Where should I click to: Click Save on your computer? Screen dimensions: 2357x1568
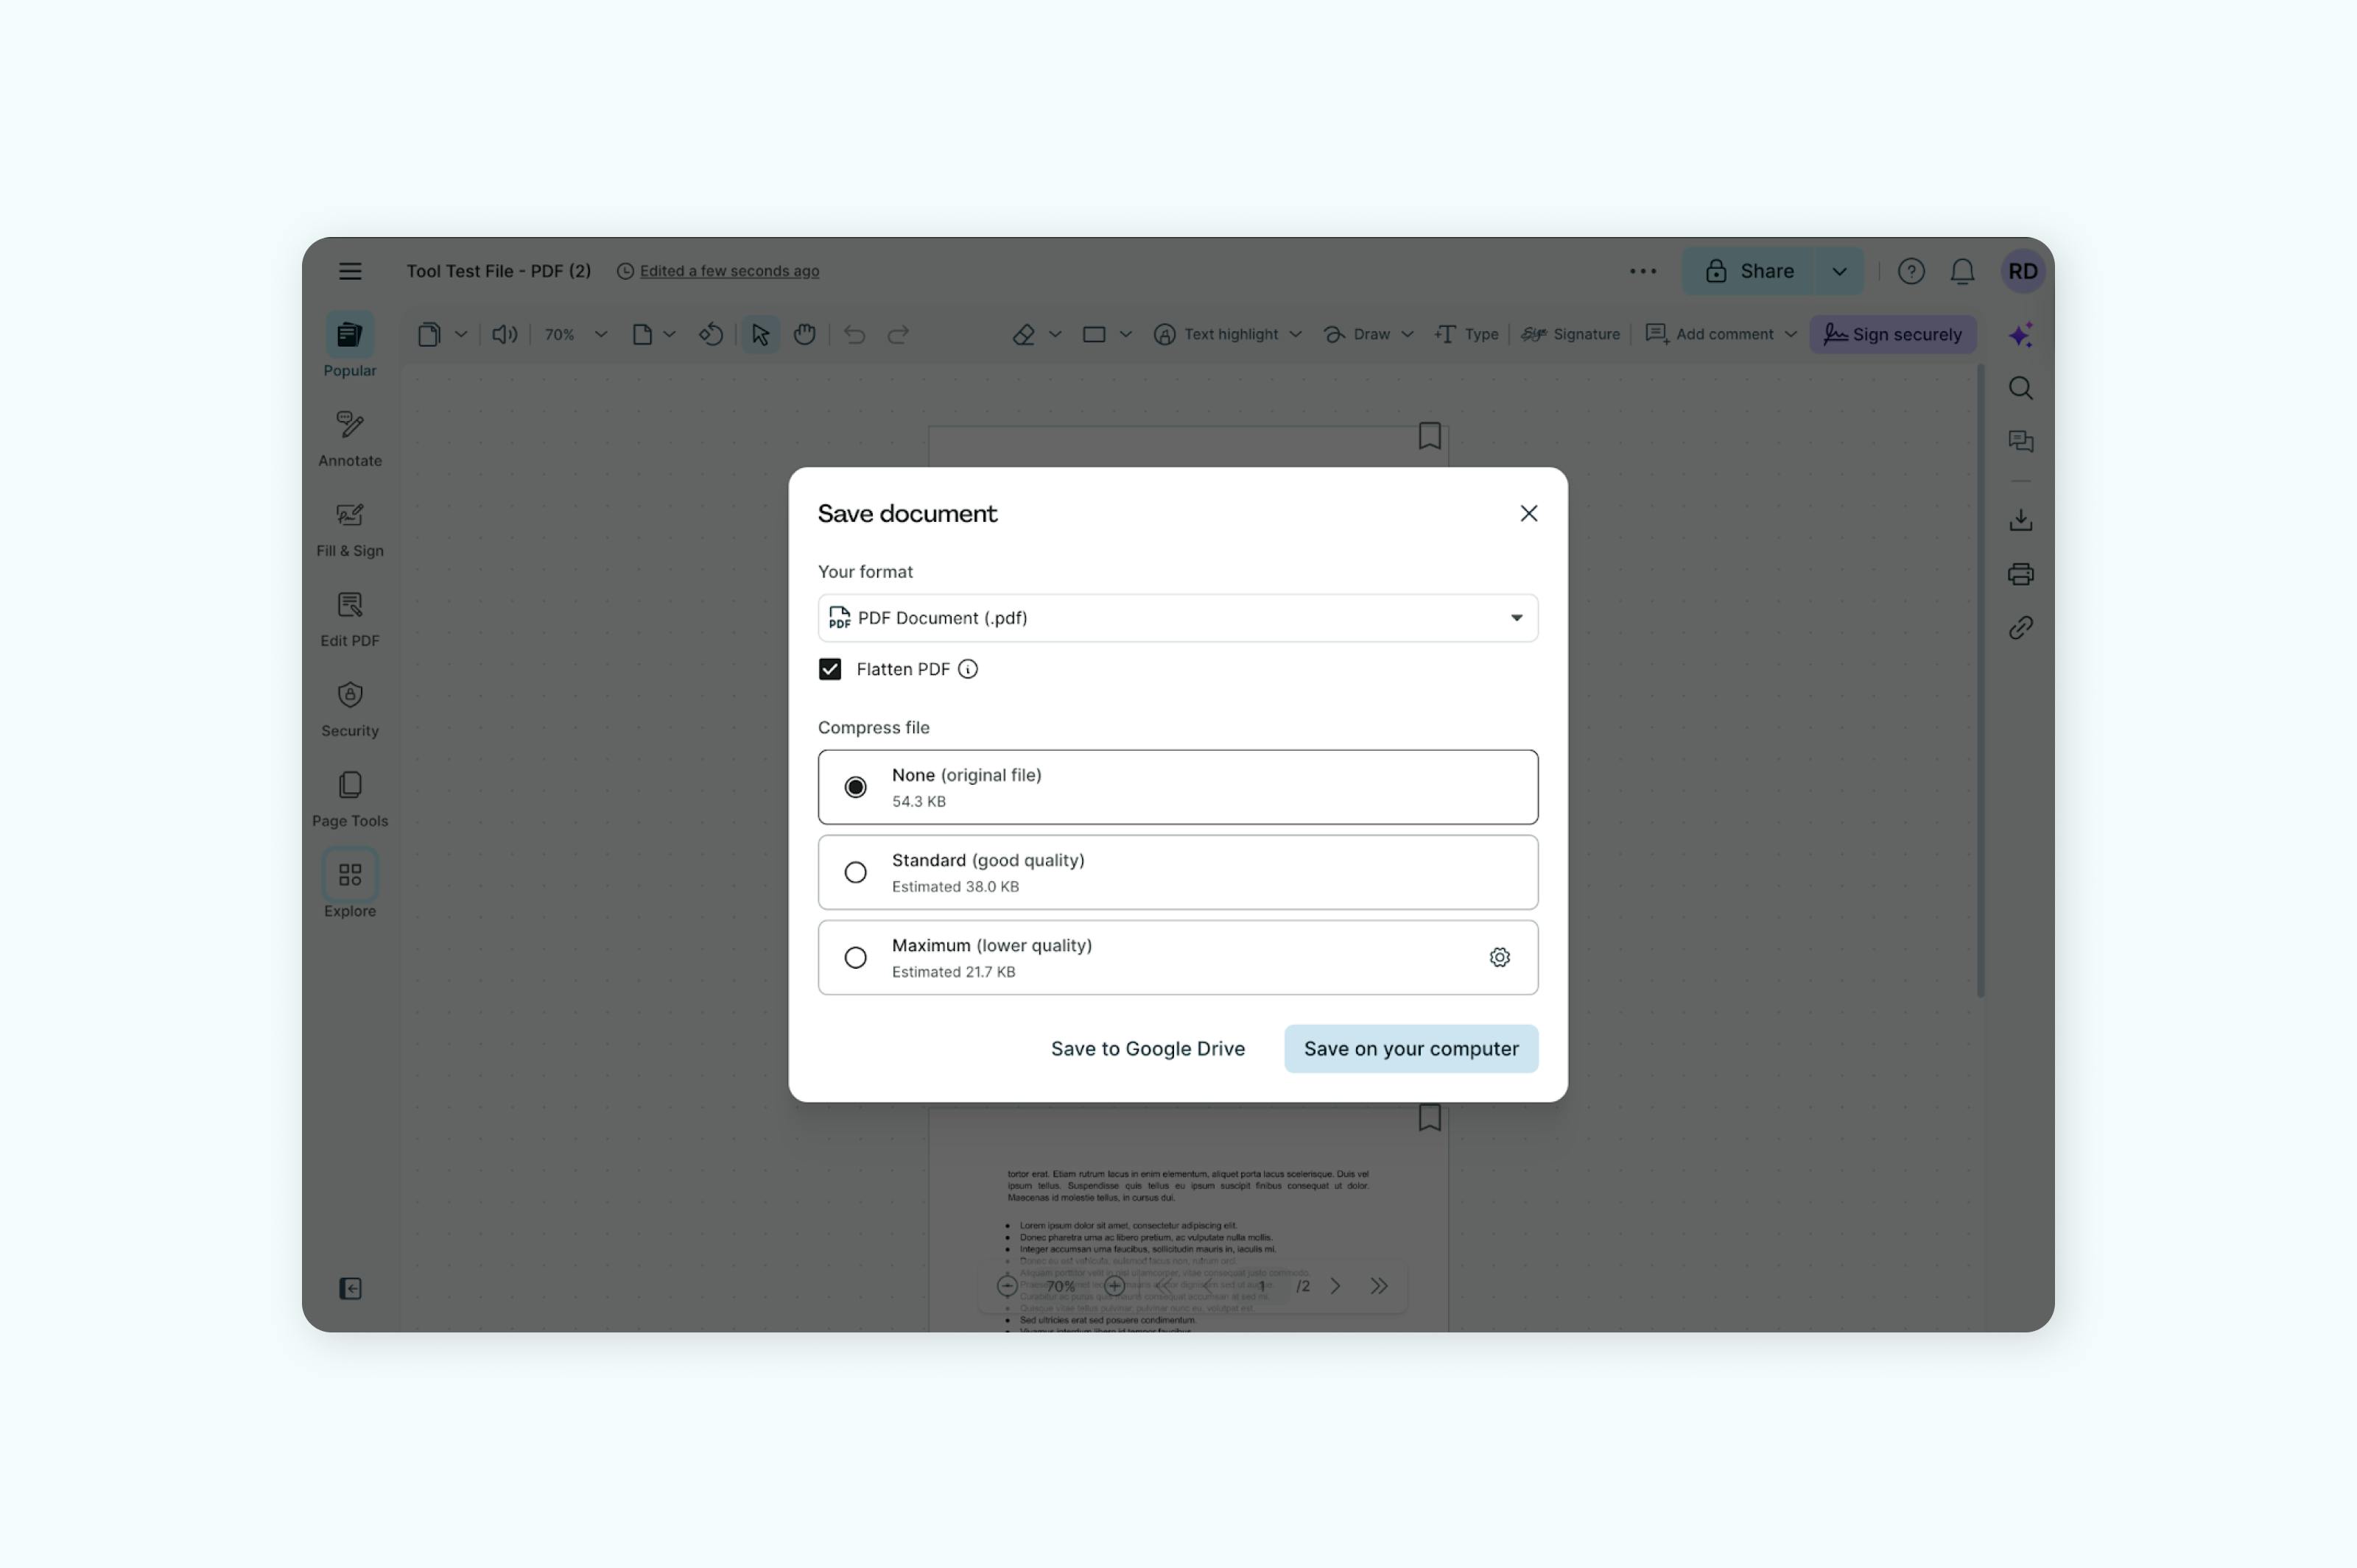[1411, 1048]
